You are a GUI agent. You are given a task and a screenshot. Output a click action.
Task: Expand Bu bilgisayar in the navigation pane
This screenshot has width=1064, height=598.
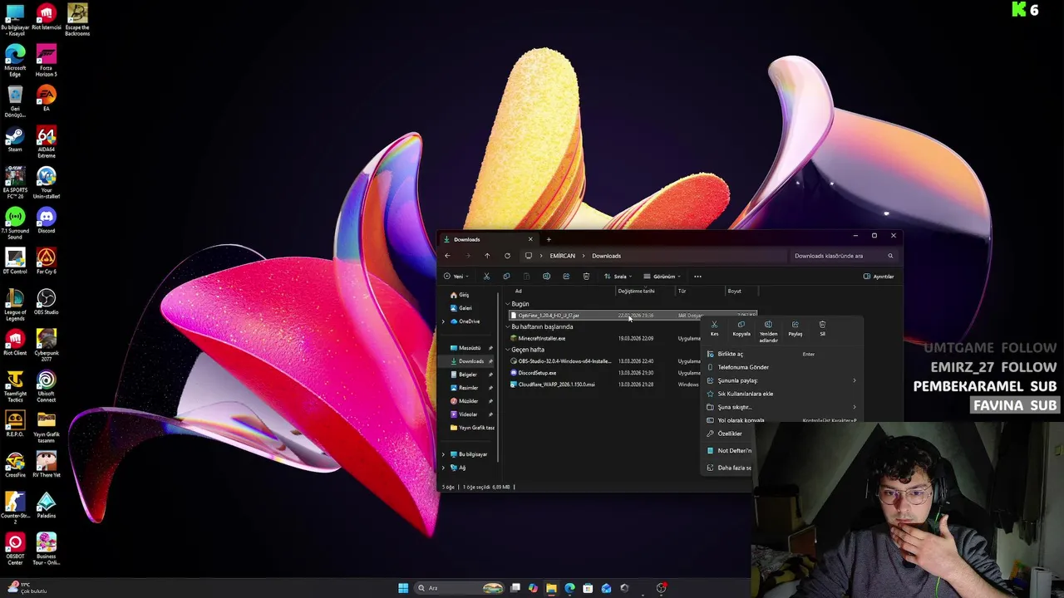[443, 454]
